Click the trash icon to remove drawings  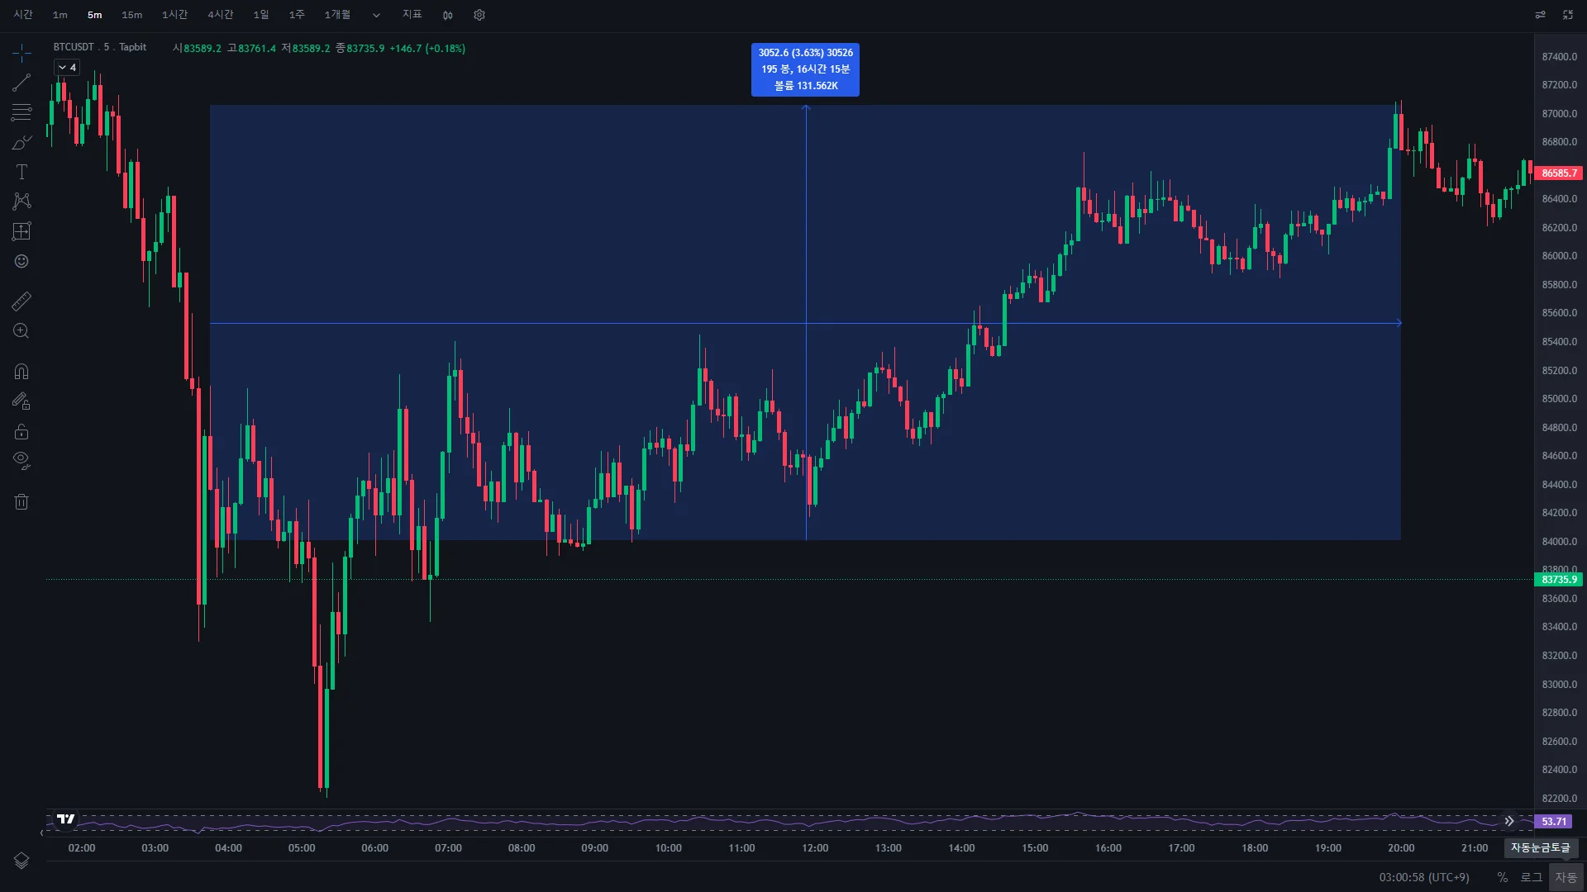(x=21, y=501)
